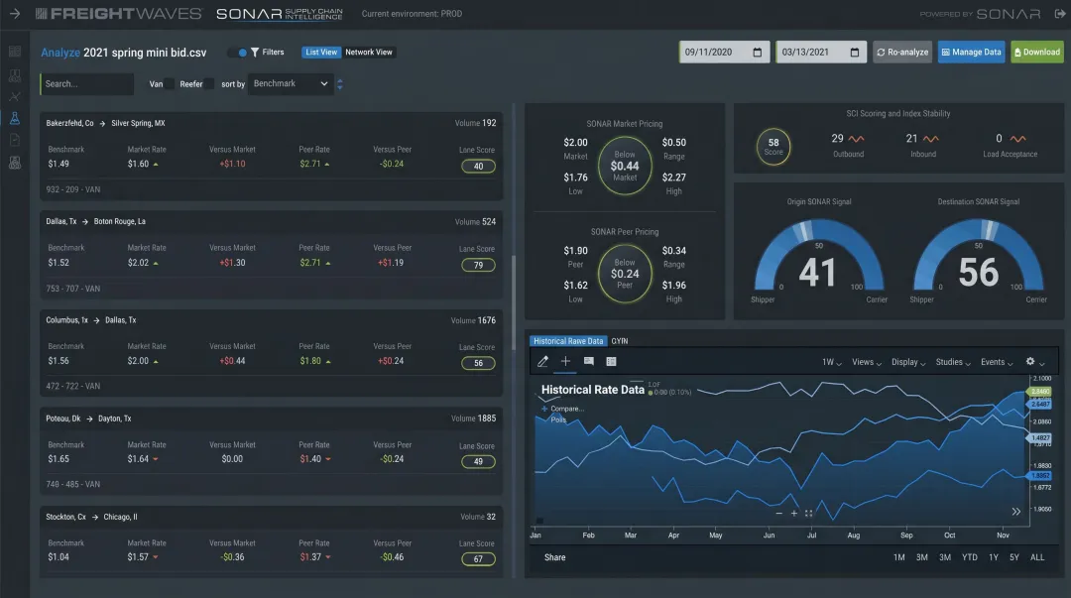This screenshot has width=1071, height=598.
Task: Click the funnel Filters icon
Action: [x=255, y=52]
